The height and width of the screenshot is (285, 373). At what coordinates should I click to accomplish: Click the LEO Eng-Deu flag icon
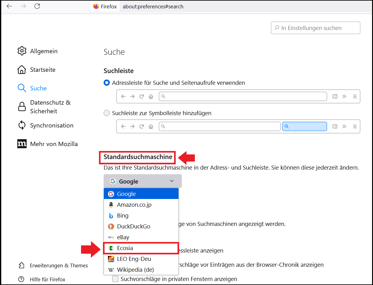[111, 259]
